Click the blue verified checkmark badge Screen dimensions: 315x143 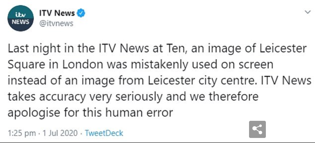81,13
